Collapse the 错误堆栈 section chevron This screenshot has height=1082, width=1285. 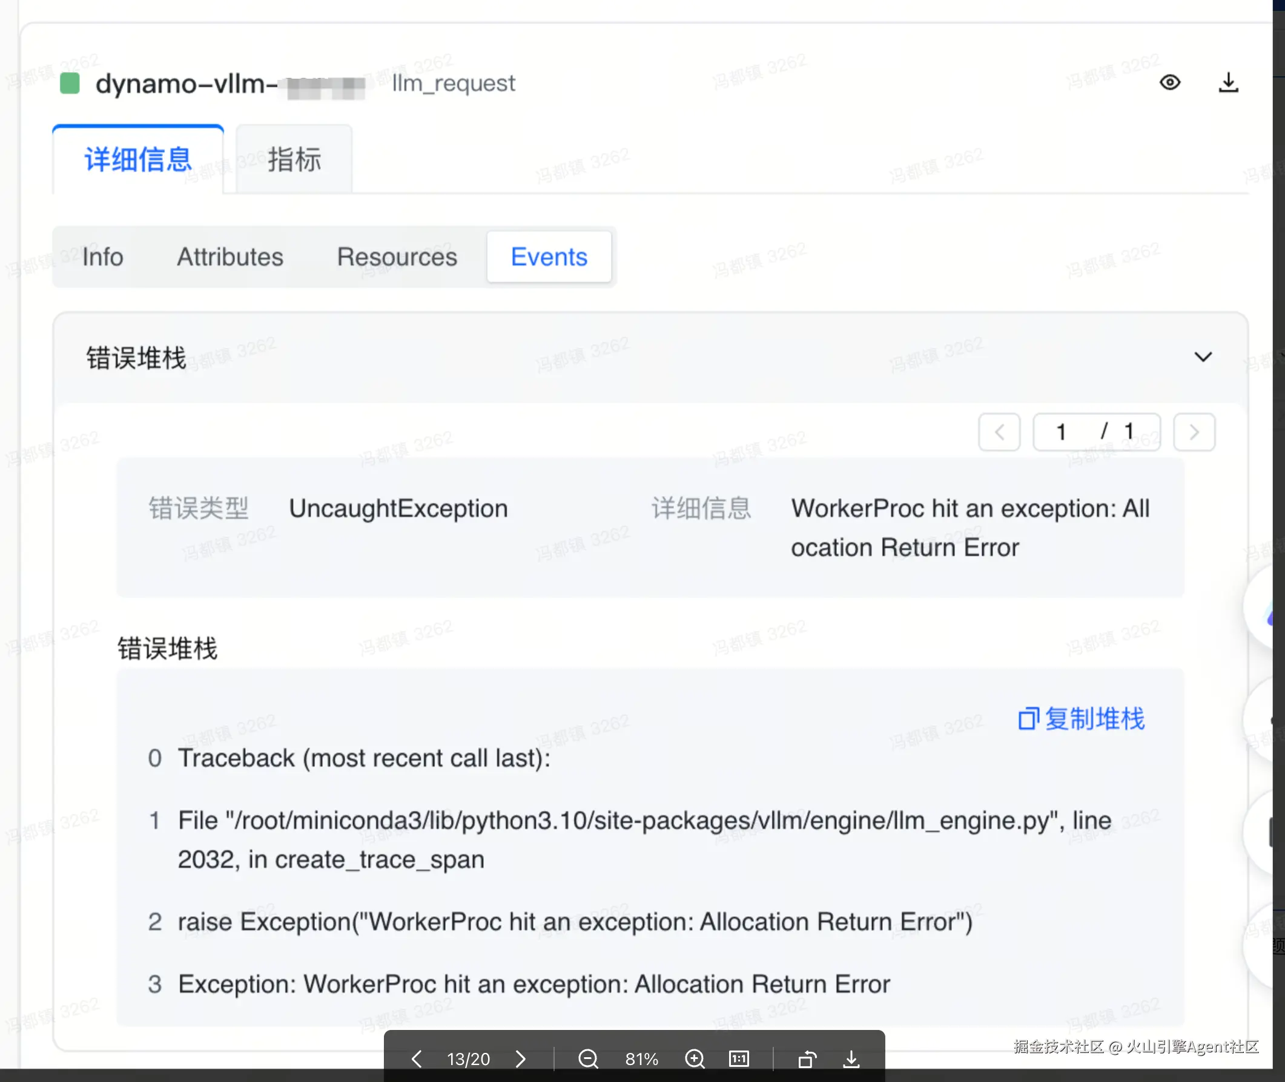point(1203,357)
